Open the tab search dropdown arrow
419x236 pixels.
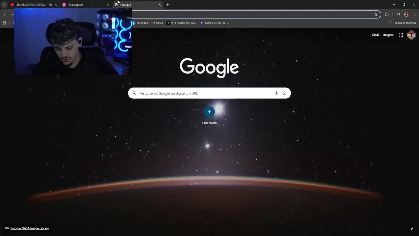coord(4,5)
